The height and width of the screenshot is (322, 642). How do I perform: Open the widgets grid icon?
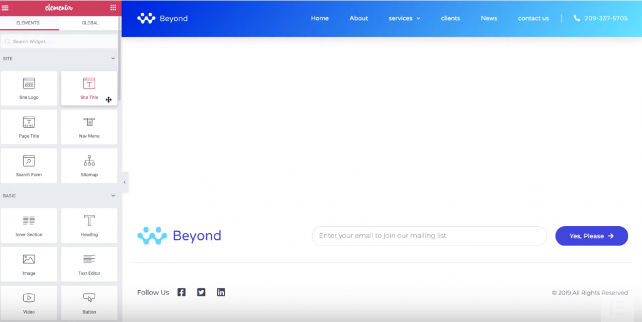coord(113,8)
